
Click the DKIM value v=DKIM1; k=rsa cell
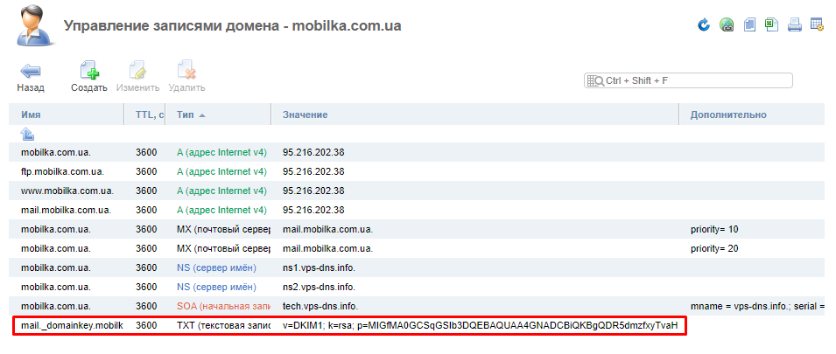(480, 325)
